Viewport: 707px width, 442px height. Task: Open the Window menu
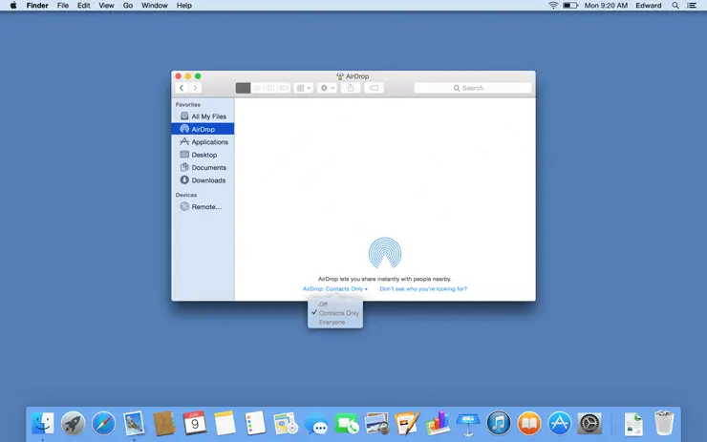tap(155, 6)
